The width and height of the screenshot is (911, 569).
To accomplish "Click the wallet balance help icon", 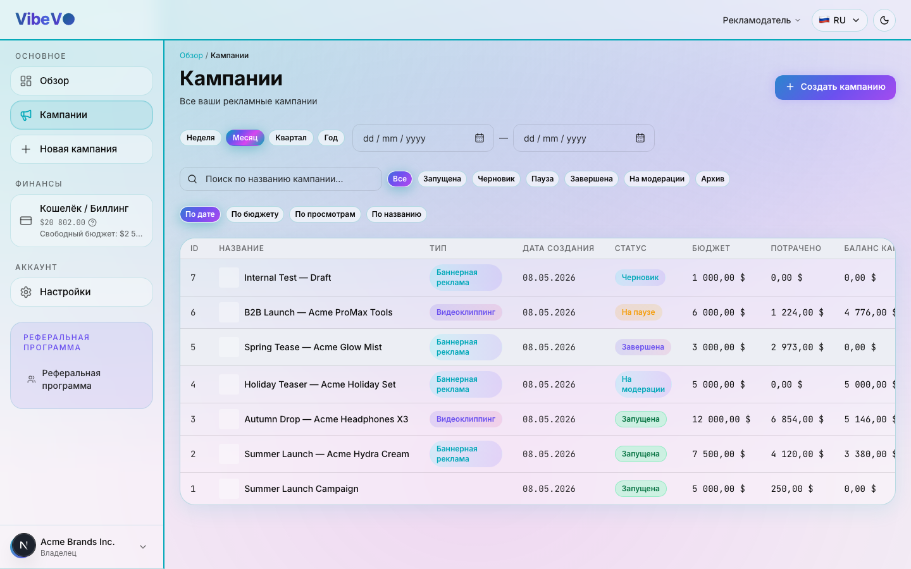I will point(92,223).
